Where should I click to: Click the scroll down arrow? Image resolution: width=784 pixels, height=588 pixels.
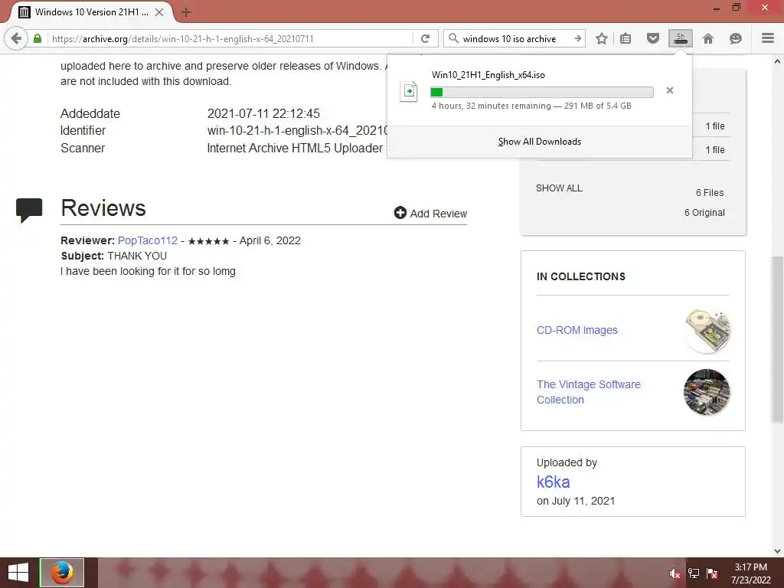tap(778, 551)
